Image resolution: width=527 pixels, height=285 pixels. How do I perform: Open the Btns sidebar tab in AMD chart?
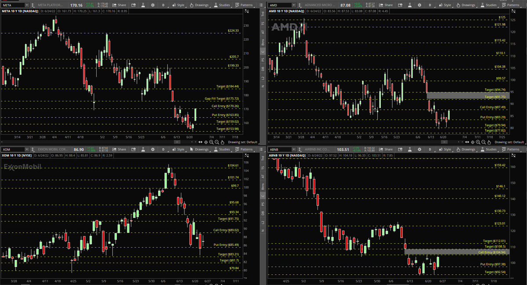pos(263,42)
